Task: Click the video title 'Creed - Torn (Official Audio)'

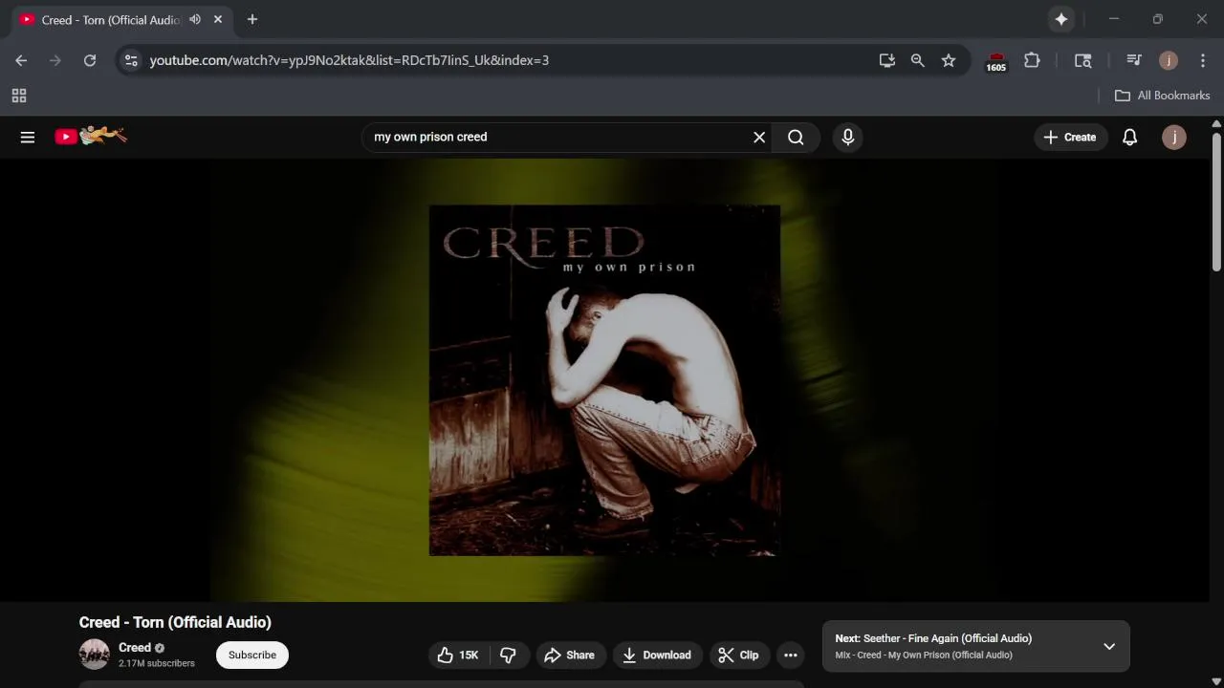Action: click(175, 622)
